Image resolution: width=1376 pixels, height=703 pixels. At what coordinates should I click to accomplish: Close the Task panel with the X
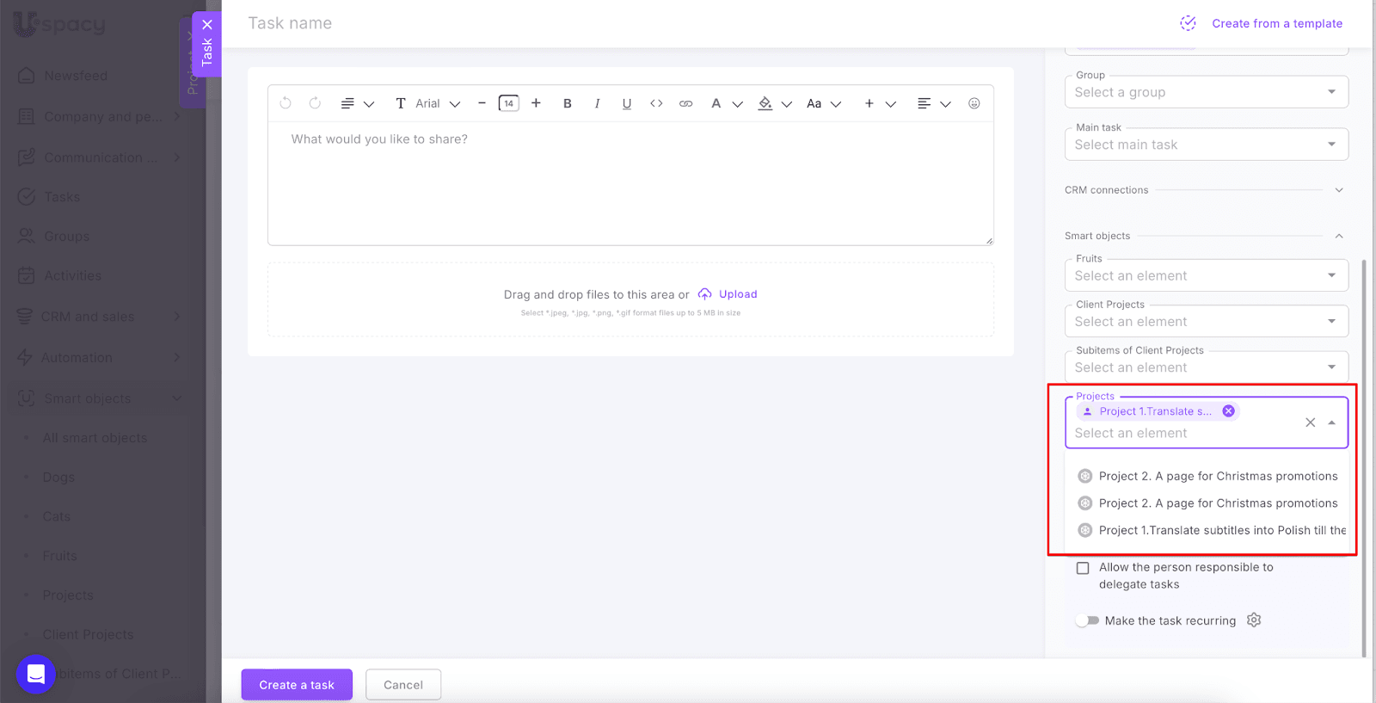207,25
